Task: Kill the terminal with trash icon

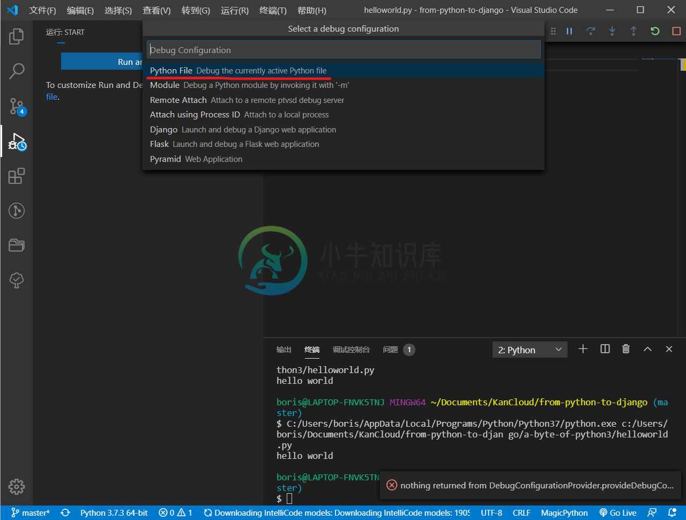Action: 625,349
